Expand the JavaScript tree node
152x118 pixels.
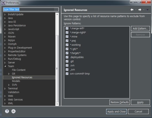pyautogui.click(x=5, y=29)
